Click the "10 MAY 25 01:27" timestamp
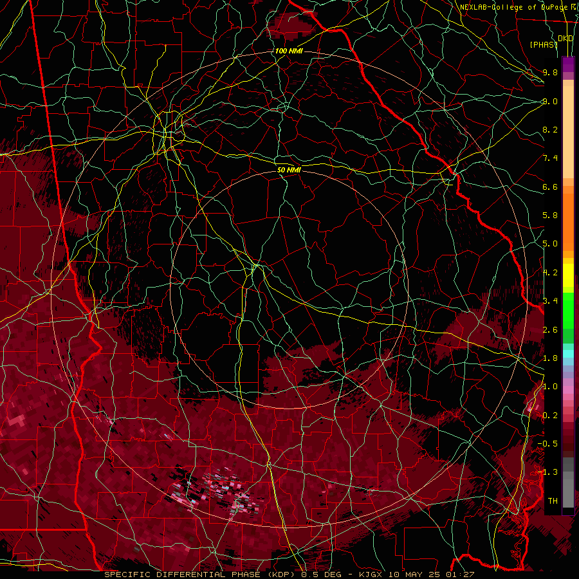The image size is (579, 579). point(431,574)
